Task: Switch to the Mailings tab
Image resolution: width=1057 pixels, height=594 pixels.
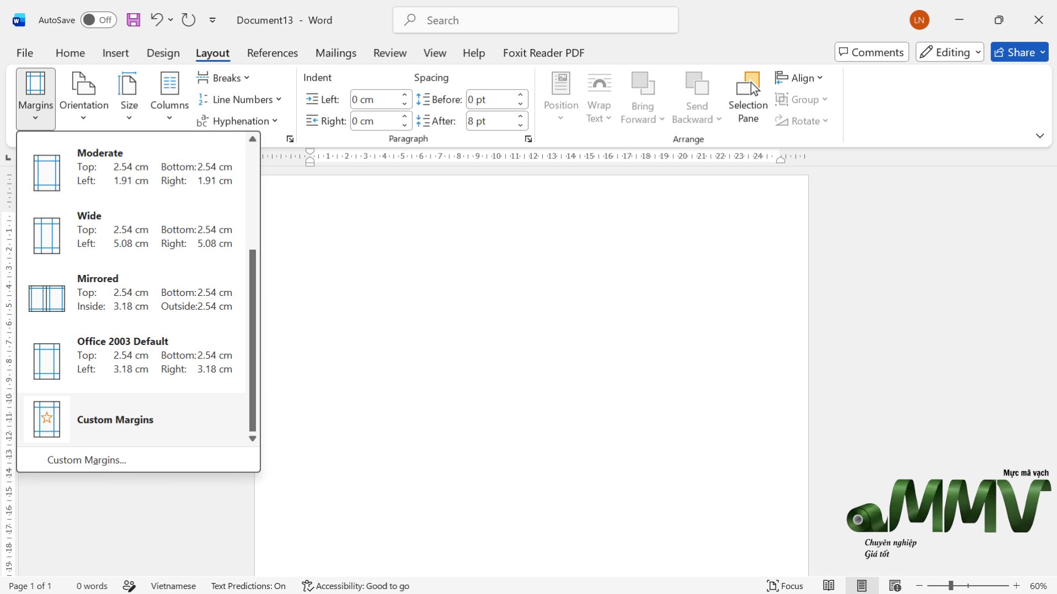Action: 336,53
